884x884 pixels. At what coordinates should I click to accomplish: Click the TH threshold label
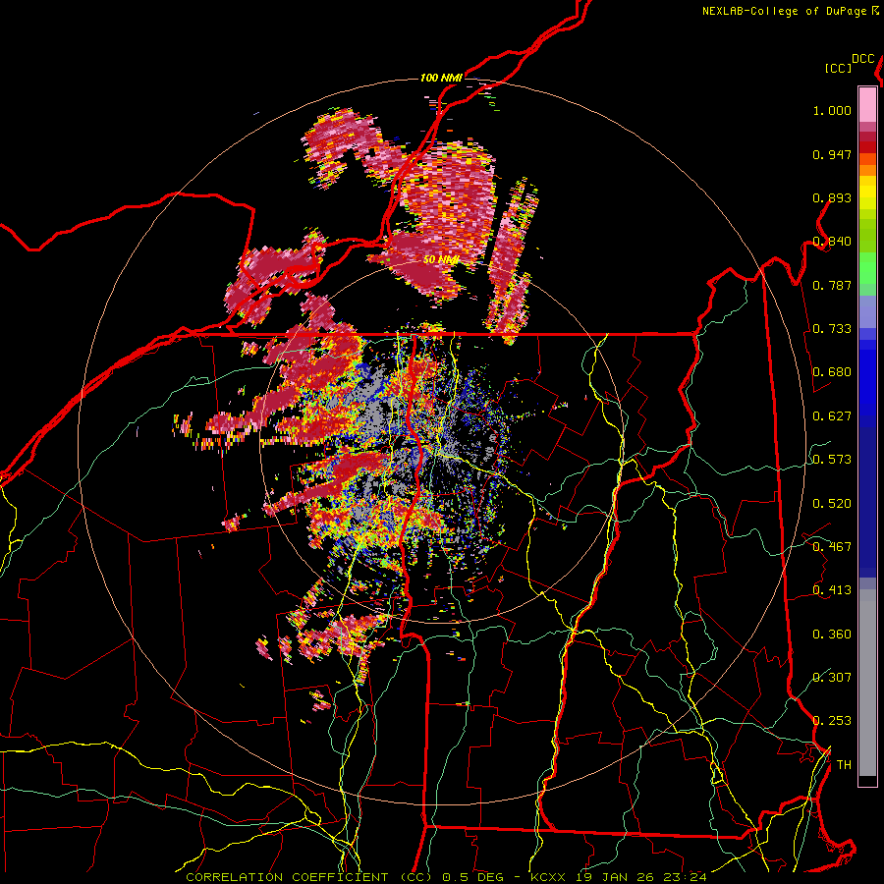pos(844,765)
